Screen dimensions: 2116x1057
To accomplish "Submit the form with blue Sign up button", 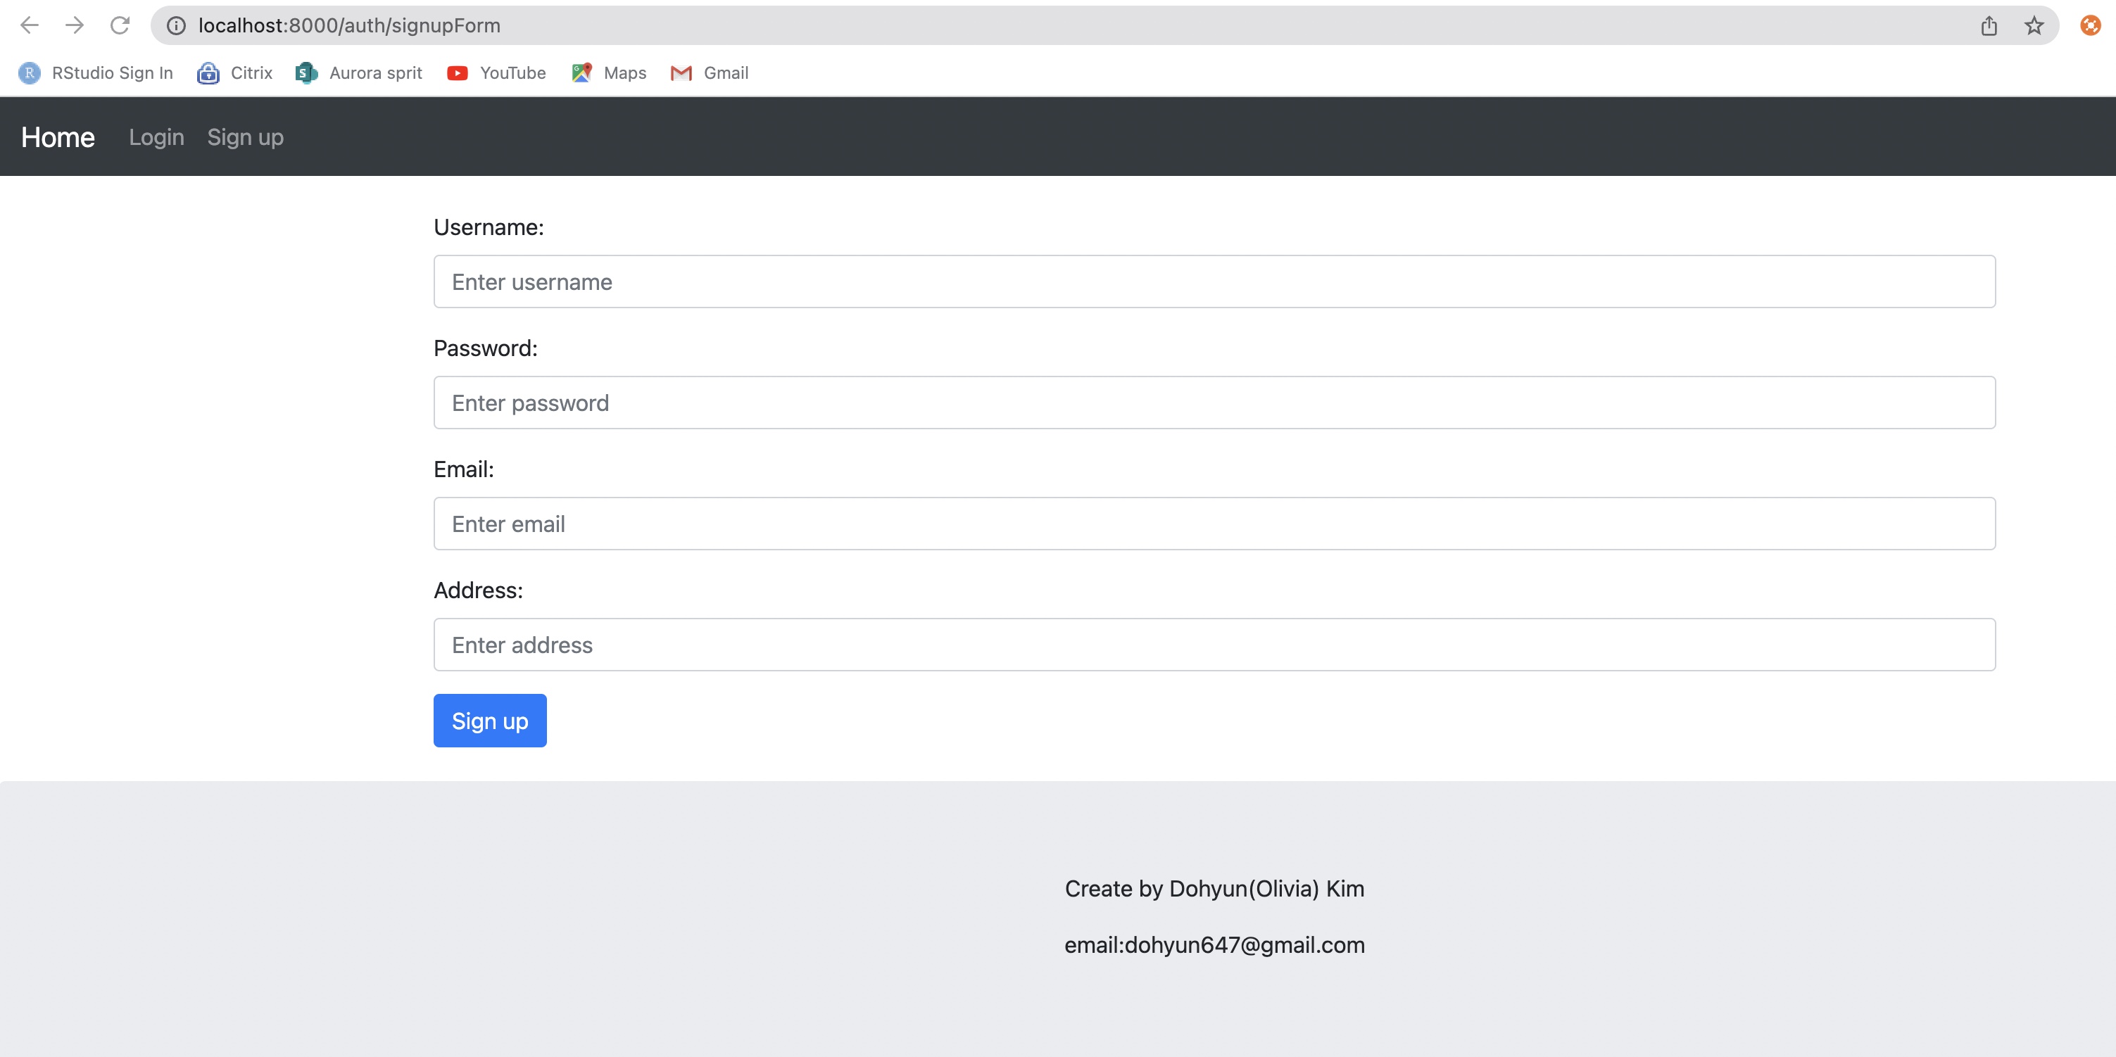I will coord(491,721).
